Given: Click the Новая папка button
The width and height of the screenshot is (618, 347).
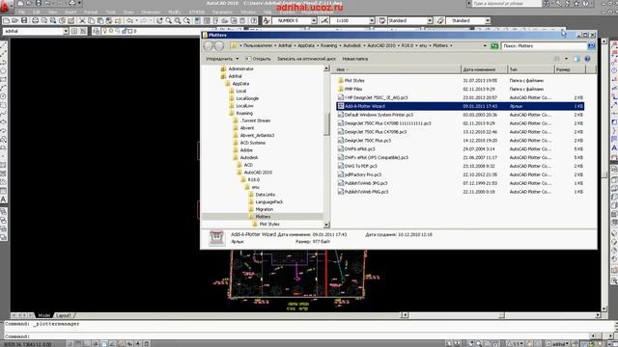Looking at the screenshot, I should (x=354, y=59).
